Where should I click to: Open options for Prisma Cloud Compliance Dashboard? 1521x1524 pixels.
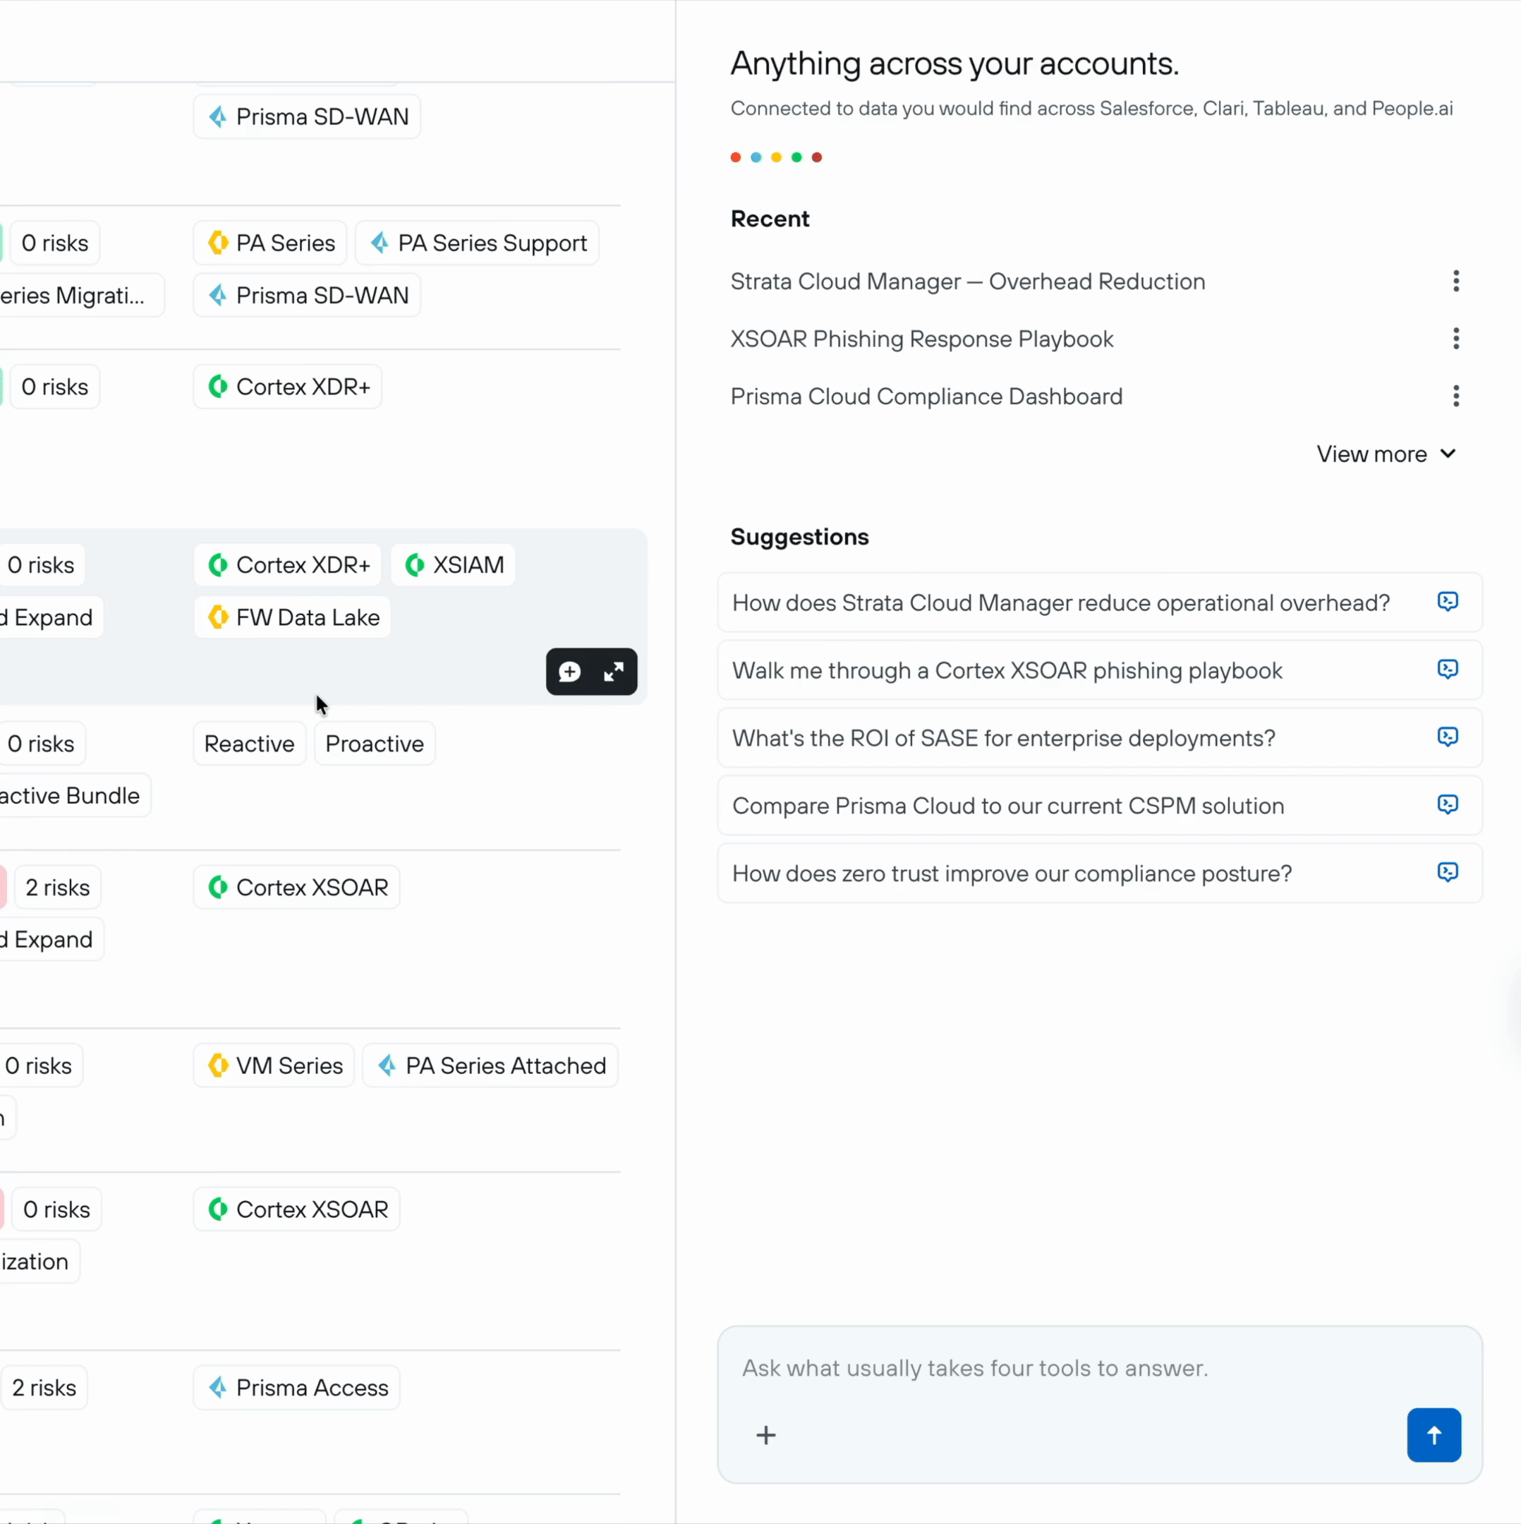(1455, 396)
